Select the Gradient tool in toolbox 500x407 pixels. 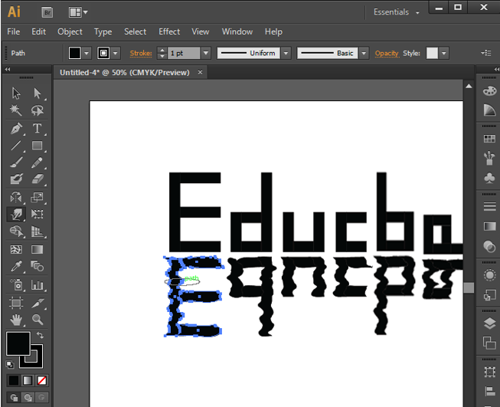tap(38, 249)
